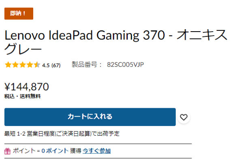233x162 pixels.
Task: Click the fourth gold rating star
Action: 30,65
